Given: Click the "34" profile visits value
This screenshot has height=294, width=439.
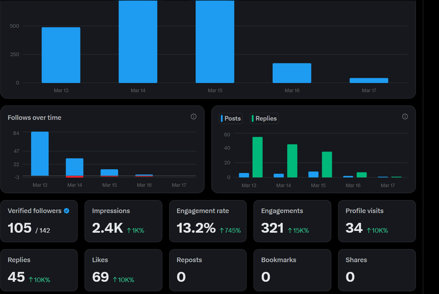Looking at the screenshot, I should pyautogui.click(x=354, y=228).
